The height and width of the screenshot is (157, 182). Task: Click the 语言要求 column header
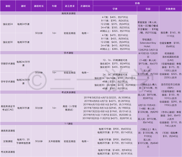click(x=70, y=6)
